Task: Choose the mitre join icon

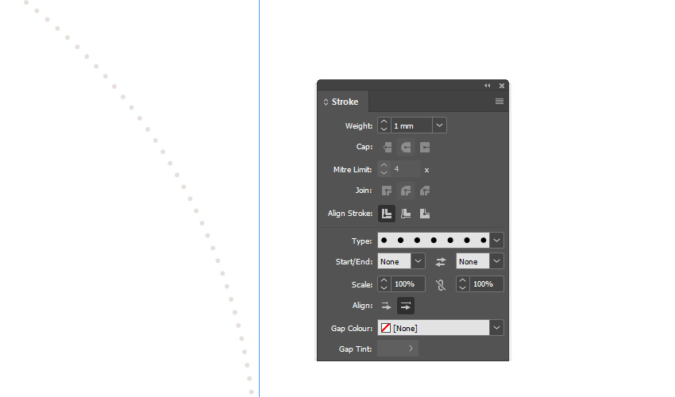Action: pyautogui.click(x=387, y=191)
